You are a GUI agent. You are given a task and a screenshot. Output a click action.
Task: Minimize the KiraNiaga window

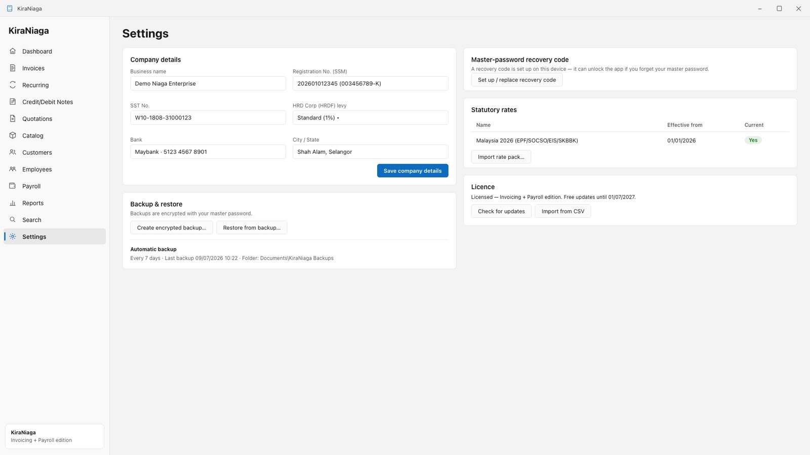[760, 9]
